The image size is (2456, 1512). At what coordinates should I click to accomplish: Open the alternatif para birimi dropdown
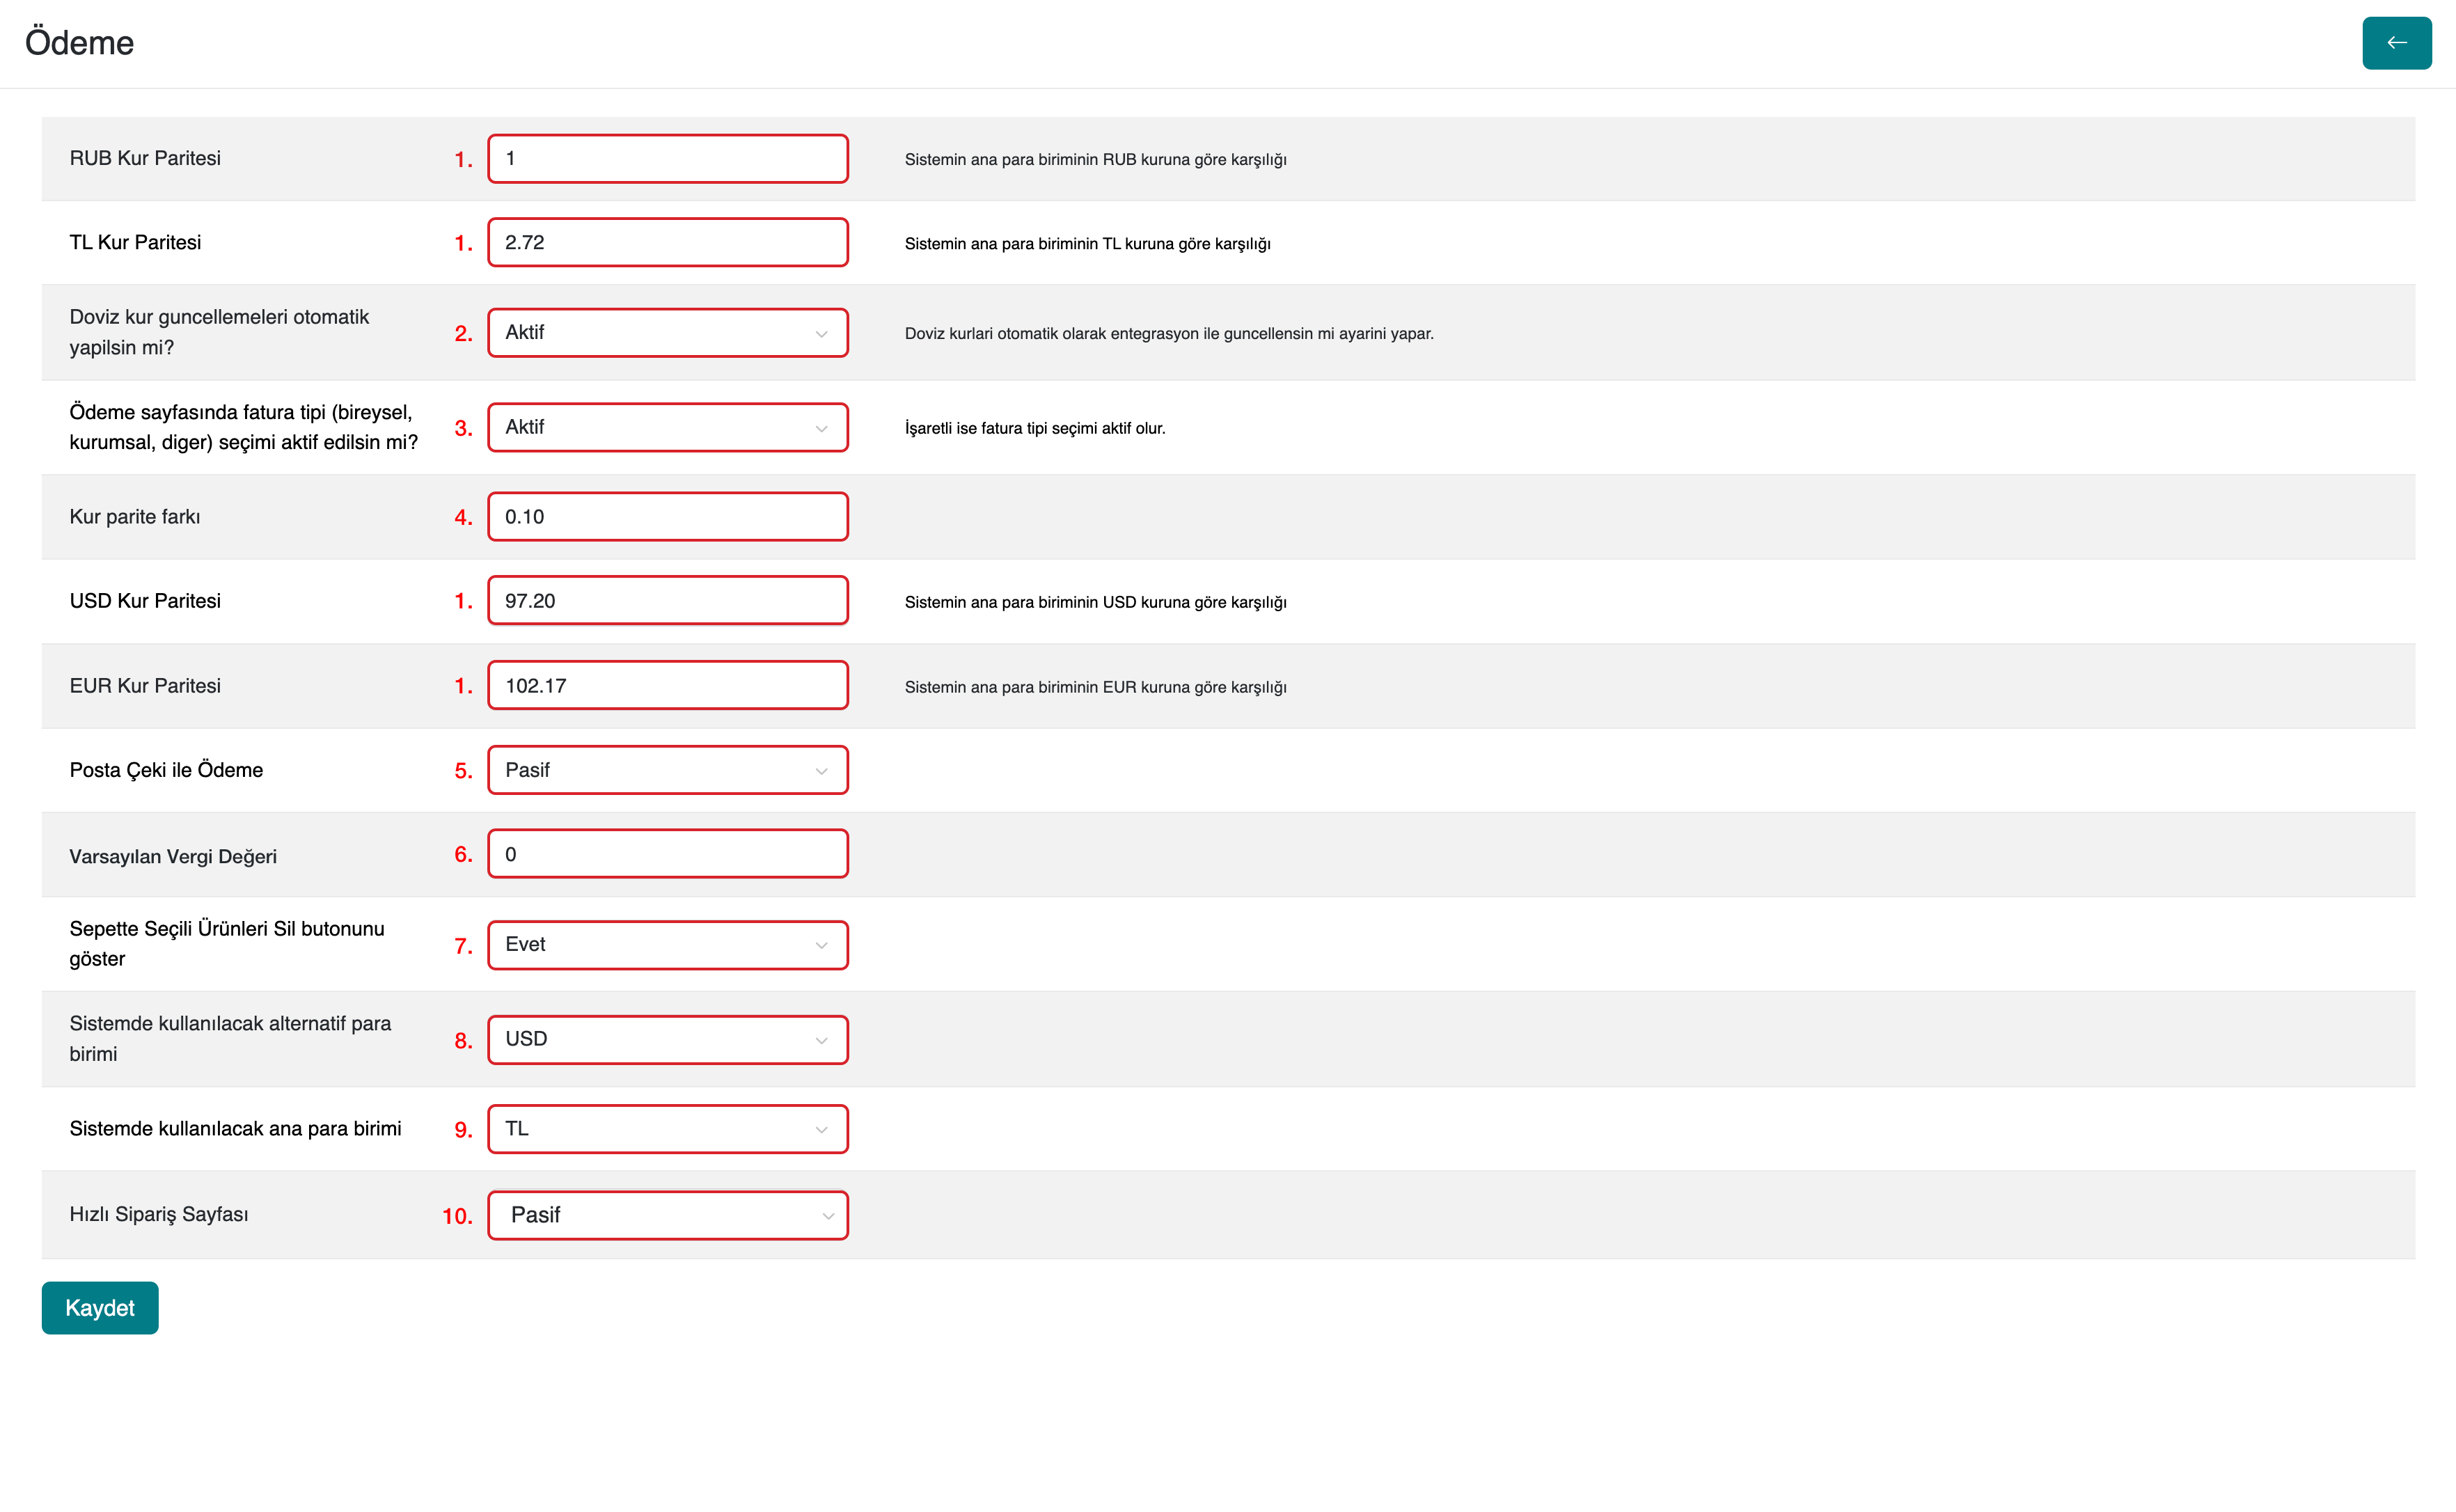click(667, 1040)
